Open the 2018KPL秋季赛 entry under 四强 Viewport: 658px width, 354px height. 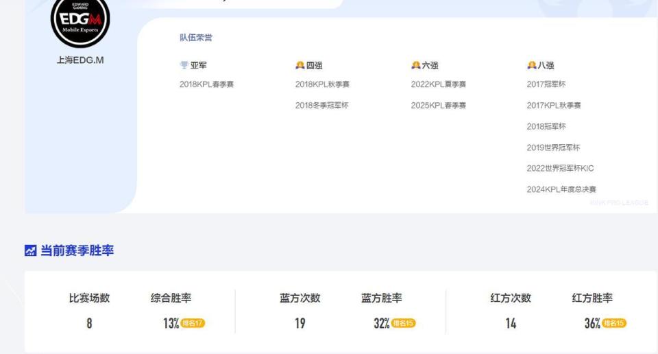322,84
